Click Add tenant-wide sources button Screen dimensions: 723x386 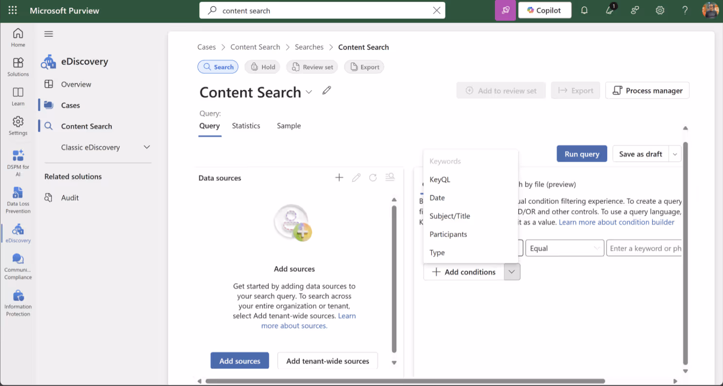pos(328,361)
